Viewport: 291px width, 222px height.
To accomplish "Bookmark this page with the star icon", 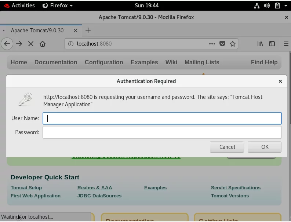I will (233, 44).
